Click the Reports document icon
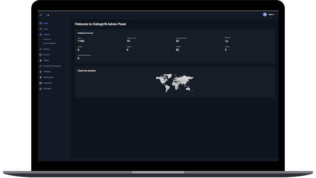 [41, 55]
